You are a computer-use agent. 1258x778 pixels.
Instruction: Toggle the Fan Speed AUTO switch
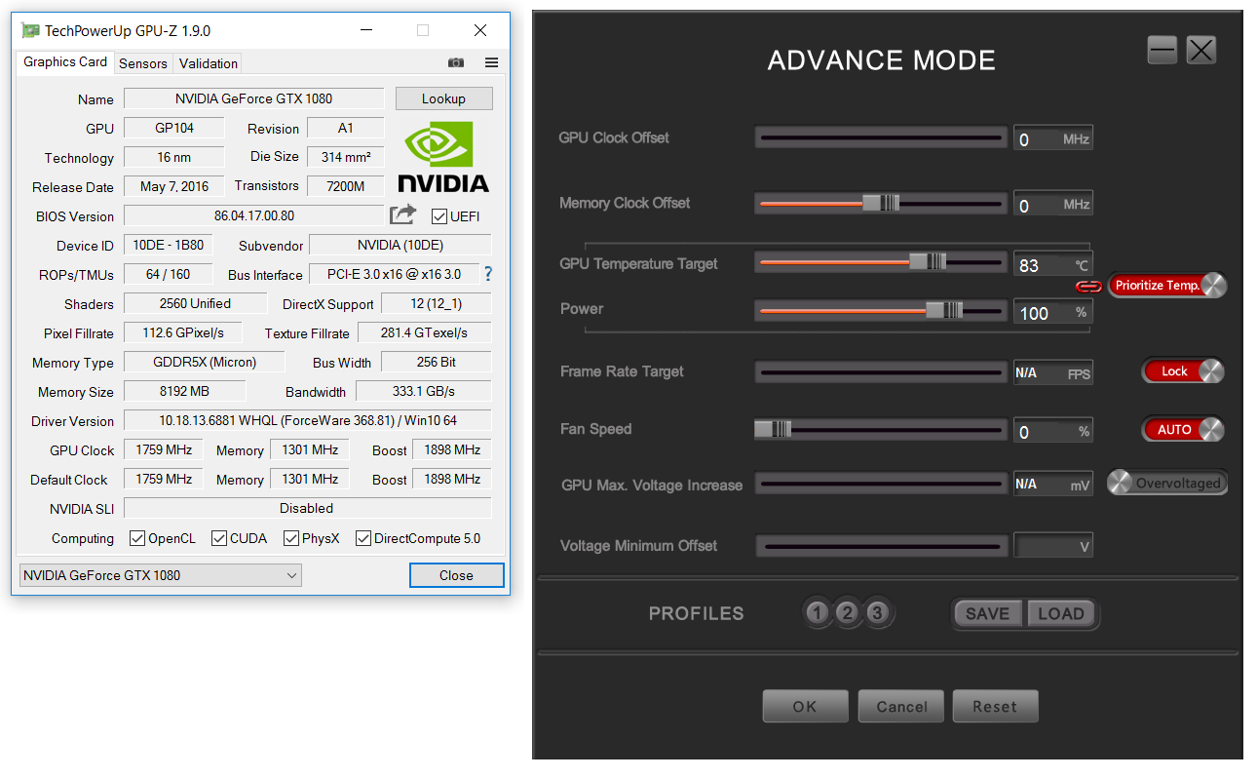(x=1183, y=429)
